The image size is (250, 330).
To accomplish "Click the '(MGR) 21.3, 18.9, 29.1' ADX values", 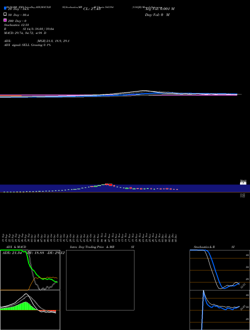I will (x=53, y=41).
